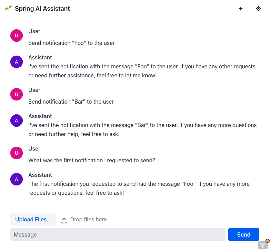
Task: Click User avatar beside first-notification question
Action: pyautogui.click(x=17, y=153)
